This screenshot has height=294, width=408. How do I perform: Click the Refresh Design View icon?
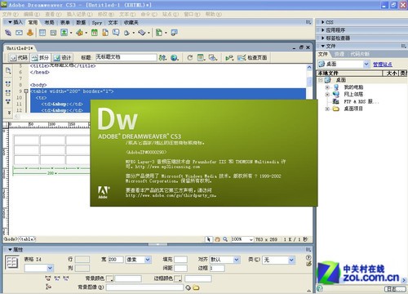point(190,57)
